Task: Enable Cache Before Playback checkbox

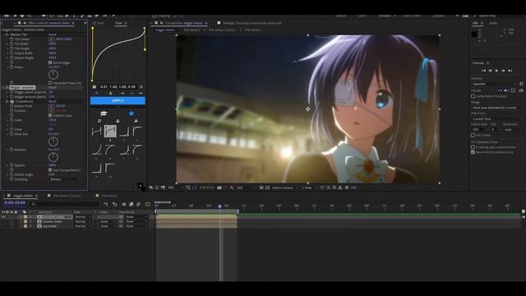Action: [473, 96]
